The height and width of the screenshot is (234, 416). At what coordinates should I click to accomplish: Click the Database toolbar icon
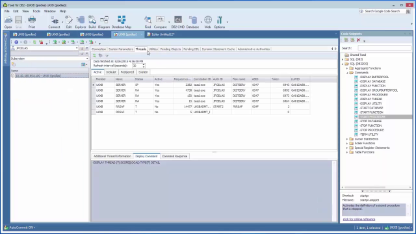(x=192, y=22)
